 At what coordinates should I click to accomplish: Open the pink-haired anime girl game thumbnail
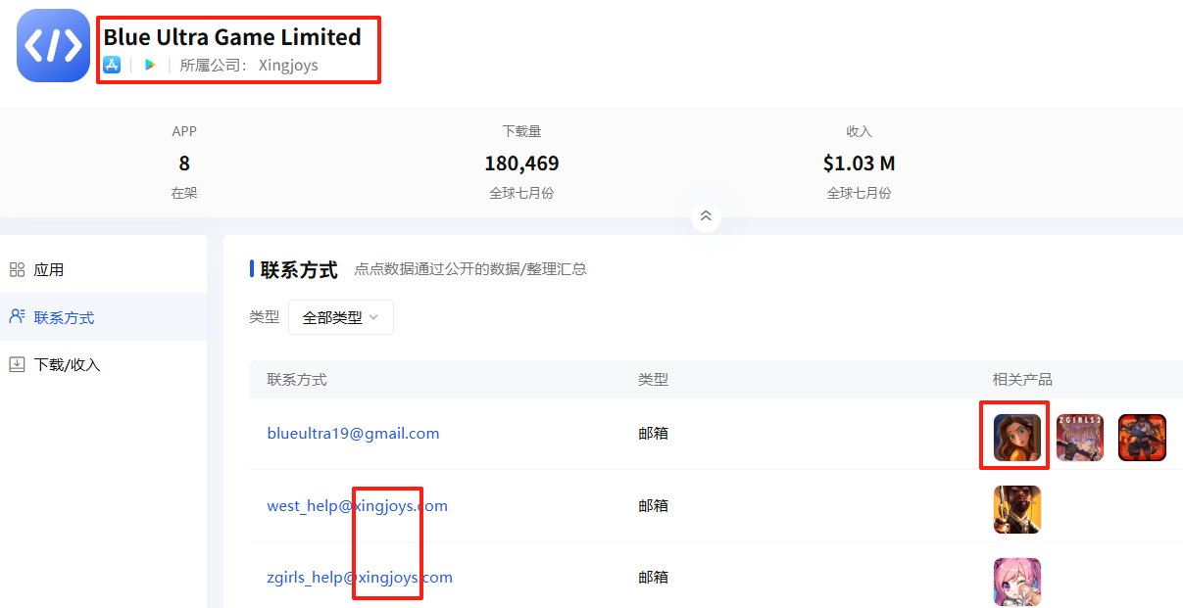(x=1017, y=582)
